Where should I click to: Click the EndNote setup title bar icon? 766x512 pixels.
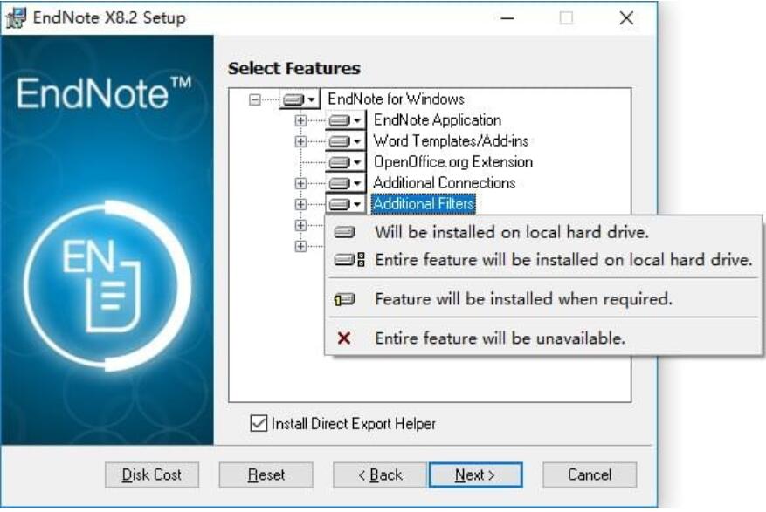[17, 18]
